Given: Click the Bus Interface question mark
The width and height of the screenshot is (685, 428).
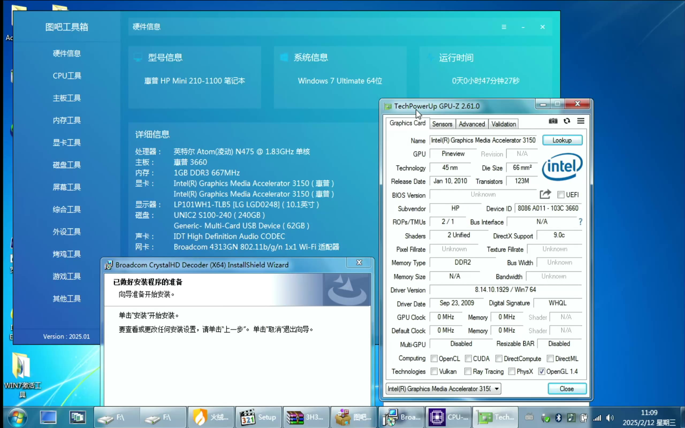Looking at the screenshot, I should click(x=580, y=222).
